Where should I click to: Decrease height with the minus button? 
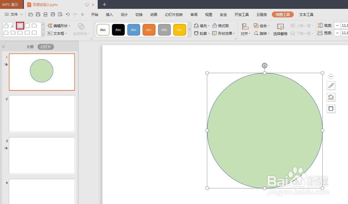click(337, 25)
